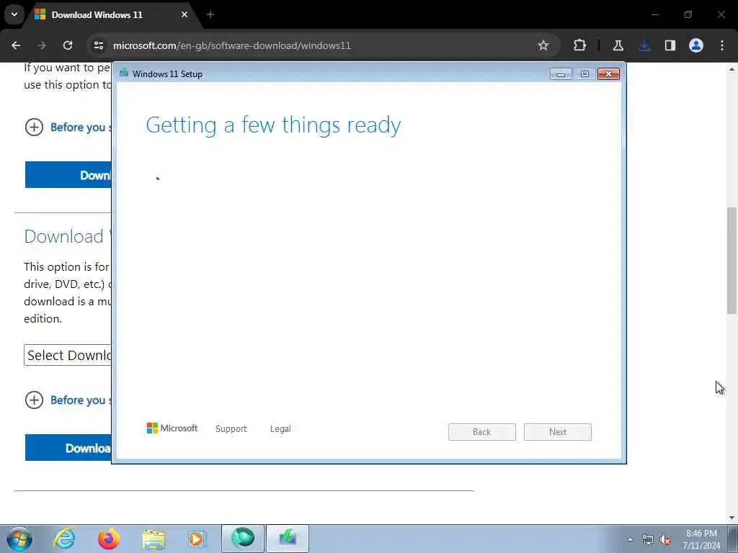Click the upper blue Download button on page
This screenshot has height=553, width=738.
pyautogui.click(x=68, y=175)
